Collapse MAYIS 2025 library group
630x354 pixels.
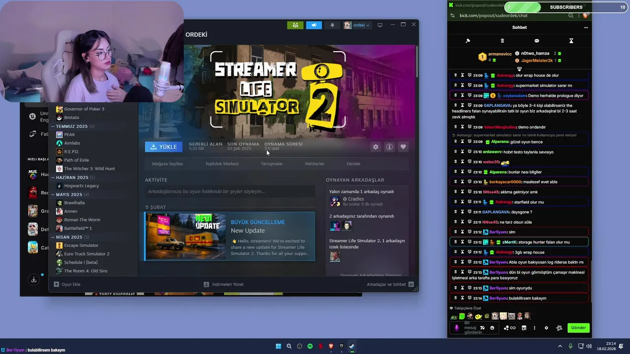pyautogui.click(x=69, y=195)
